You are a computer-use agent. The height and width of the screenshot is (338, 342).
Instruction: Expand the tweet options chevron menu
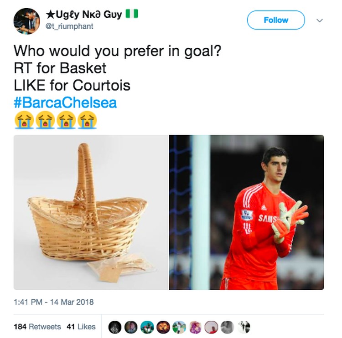point(320,20)
